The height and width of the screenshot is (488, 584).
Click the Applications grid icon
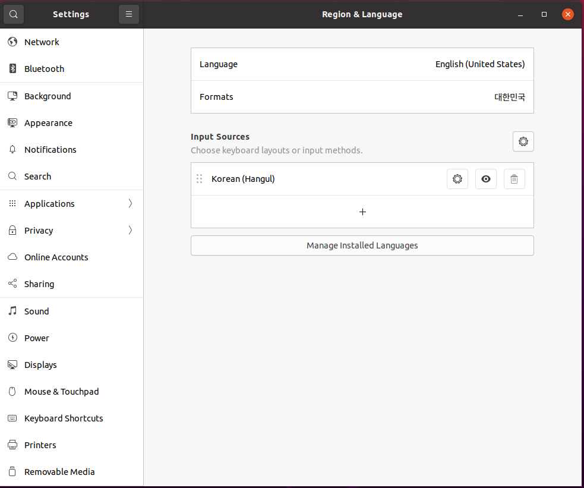[12, 203]
